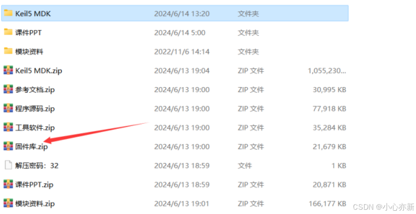
Task: Click the 参考文档.zip archive icon
Action: 8,89
